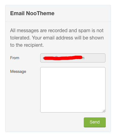Image resolution: width=117 pixels, height=135 pixels.
Task: Place cursor at top of Message box
Action: [x=73, y=70]
